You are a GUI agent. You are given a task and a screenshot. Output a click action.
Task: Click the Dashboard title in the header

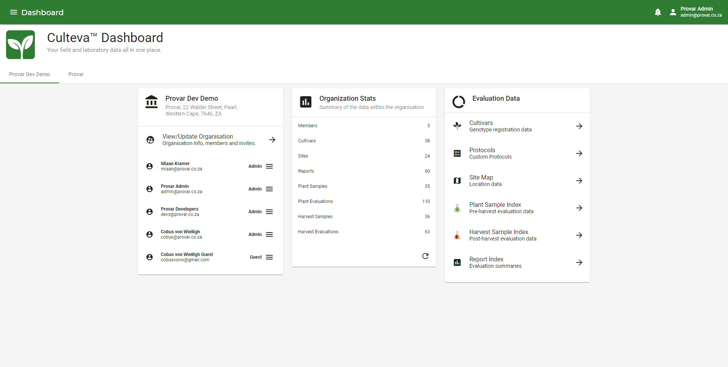(x=42, y=12)
